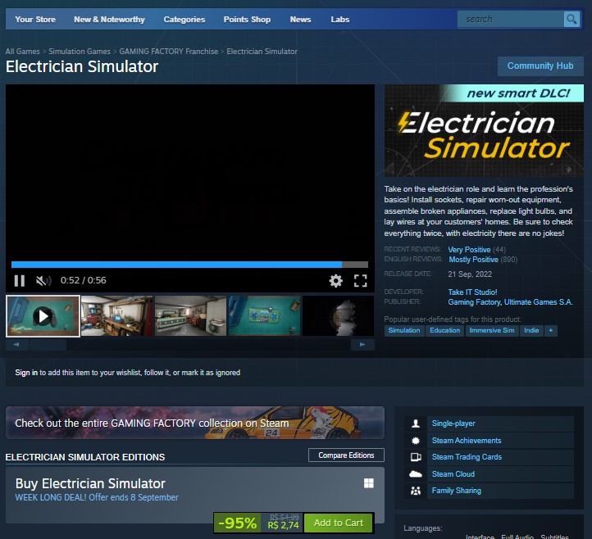Screen dimensions: 592x539
Task: Expand more tags with plus button
Action: [551, 330]
